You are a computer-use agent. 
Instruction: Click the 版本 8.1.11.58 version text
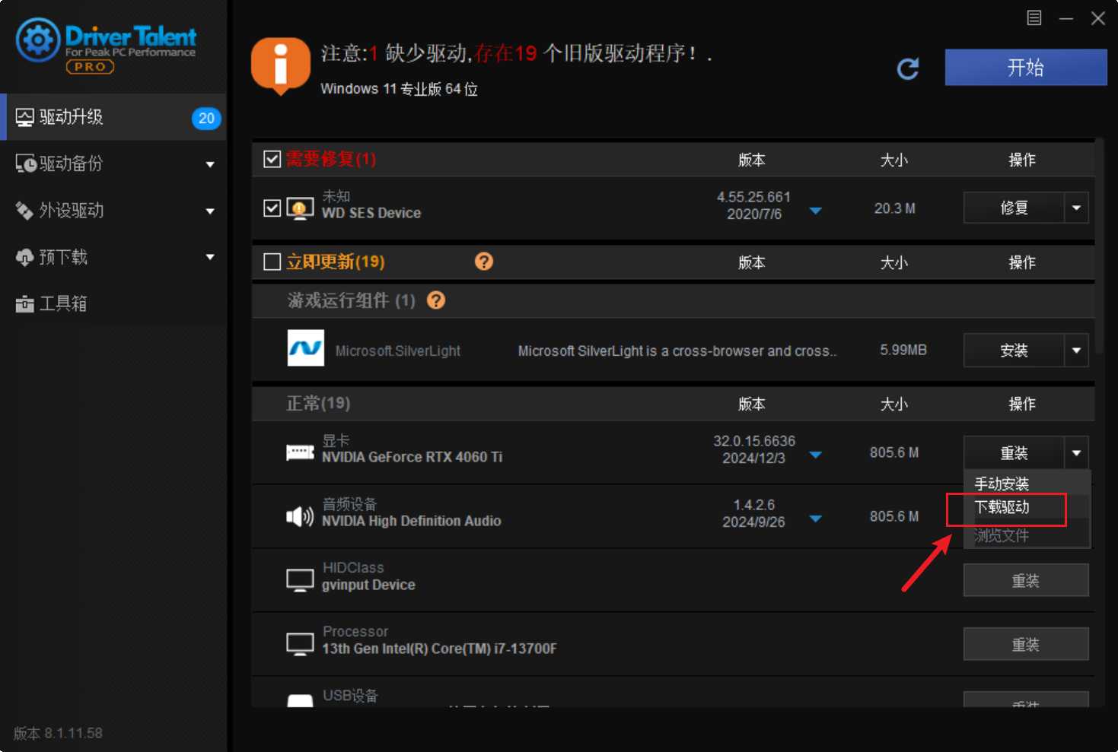pyautogui.click(x=58, y=733)
